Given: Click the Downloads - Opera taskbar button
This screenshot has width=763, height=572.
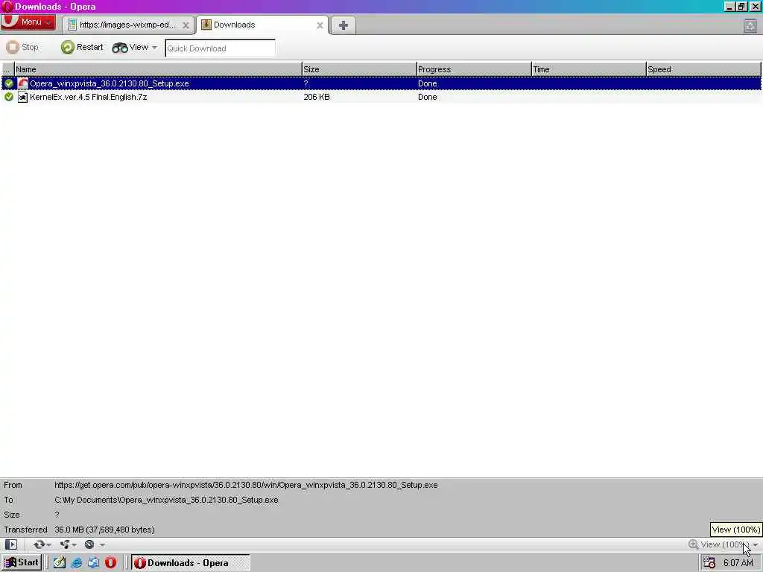Looking at the screenshot, I should click(190, 563).
